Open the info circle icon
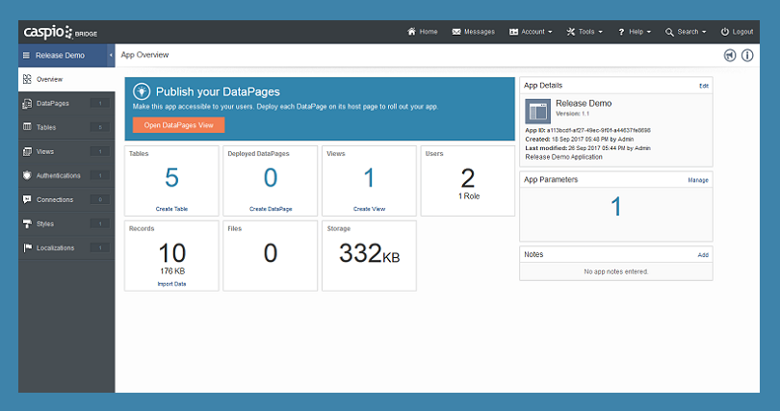780x411 pixels. [746, 55]
